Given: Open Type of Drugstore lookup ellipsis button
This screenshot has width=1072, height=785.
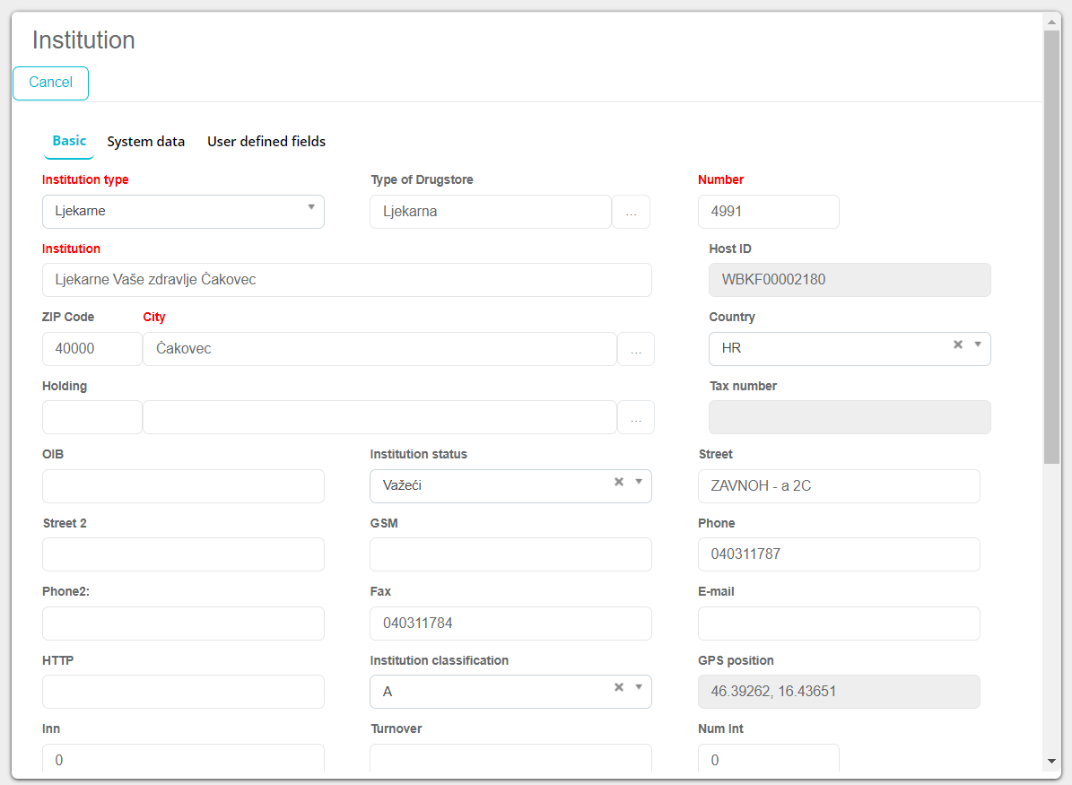Looking at the screenshot, I should click(x=631, y=213).
